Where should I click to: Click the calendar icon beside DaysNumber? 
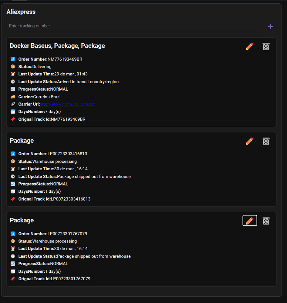(x=13, y=112)
